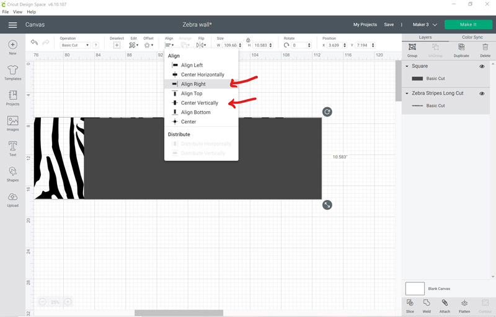Select Align Bottom
Viewport: 496px width, 317px height.
pos(201,113)
